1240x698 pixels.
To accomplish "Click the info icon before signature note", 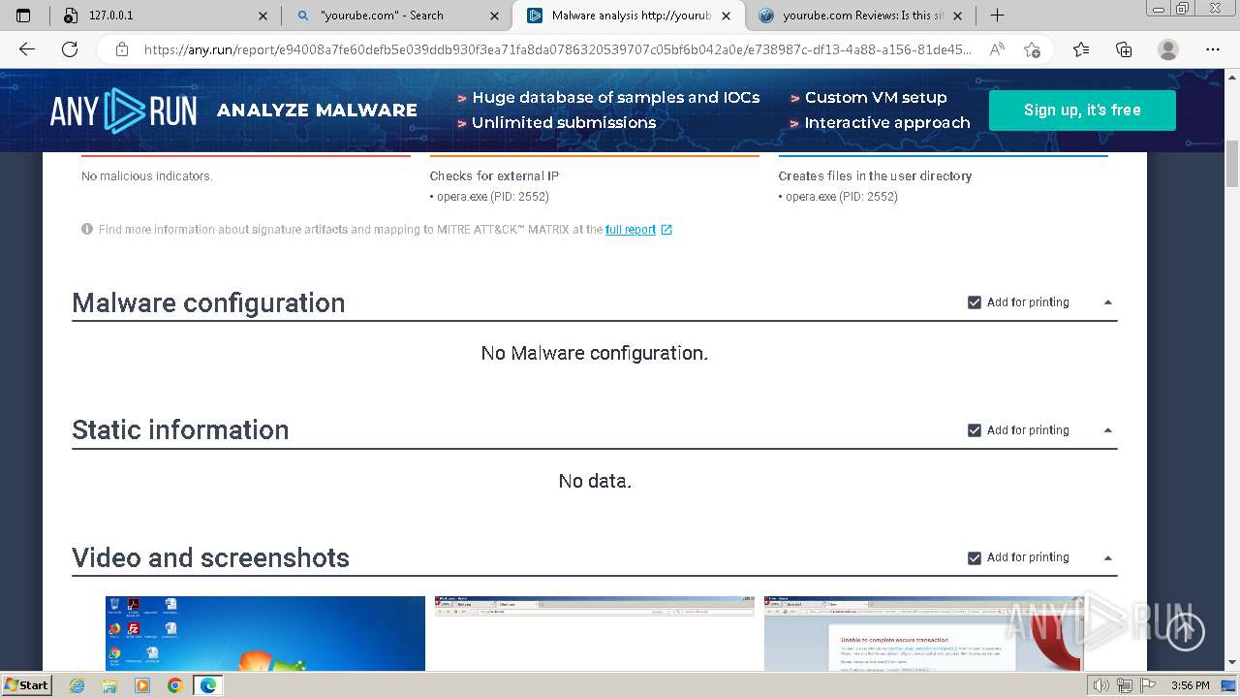I will (87, 230).
